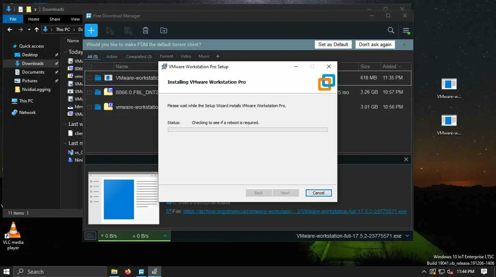Click the Size column header in FDM

pyautogui.click(x=365, y=66)
